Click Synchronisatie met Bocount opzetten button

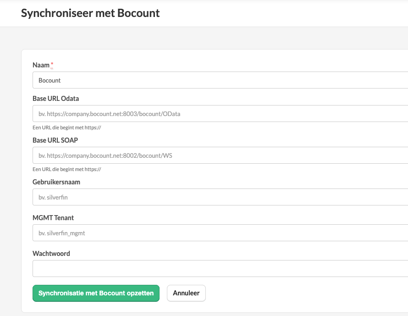tap(96, 293)
